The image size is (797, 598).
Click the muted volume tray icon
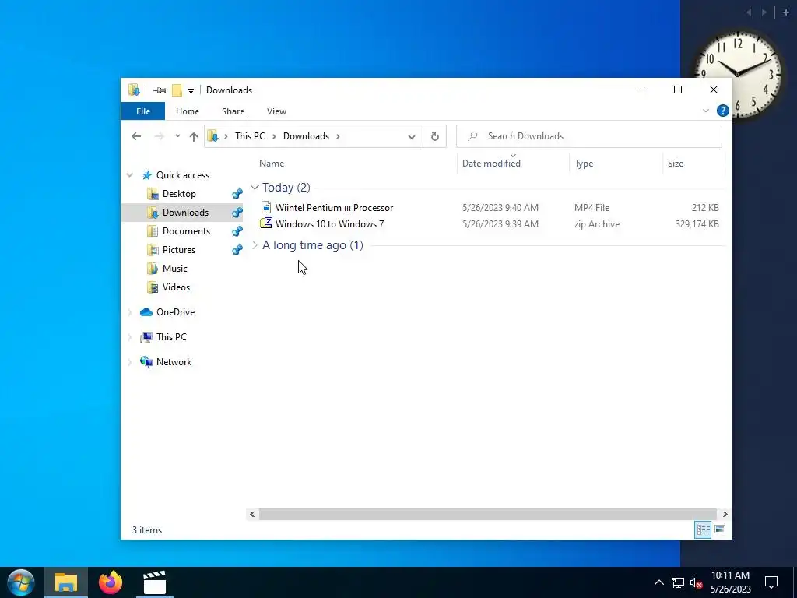697,582
